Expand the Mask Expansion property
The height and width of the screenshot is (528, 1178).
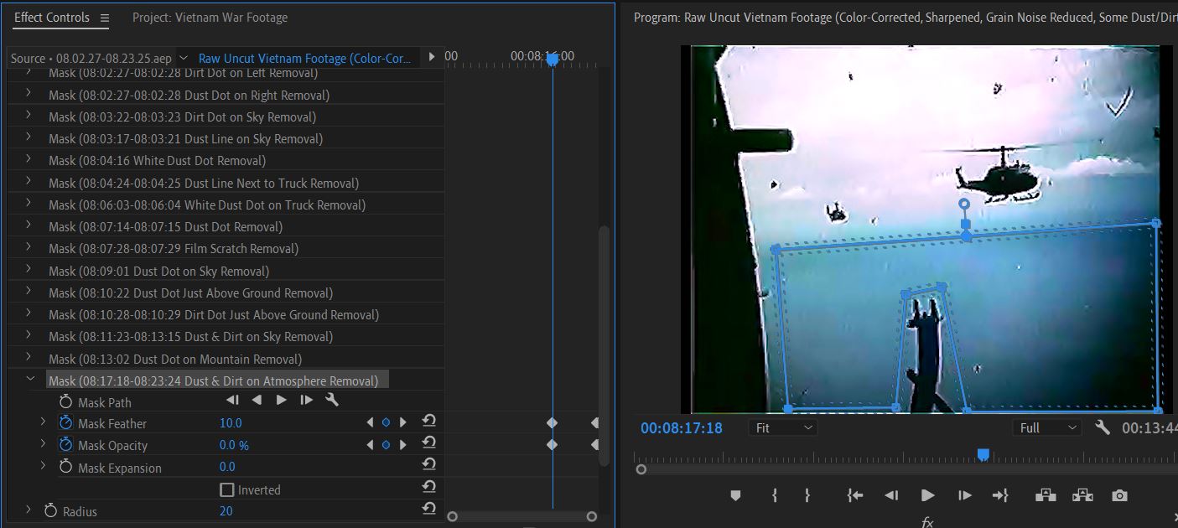pyautogui.click(x=43, y=465)
